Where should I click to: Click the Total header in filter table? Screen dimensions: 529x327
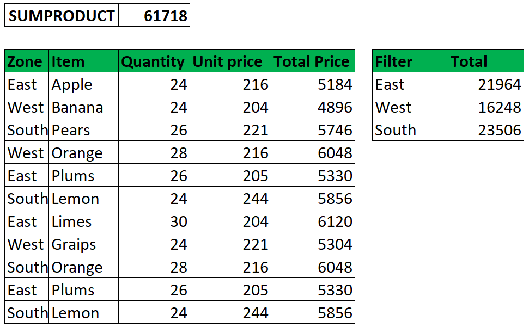(x=486, y=61)
